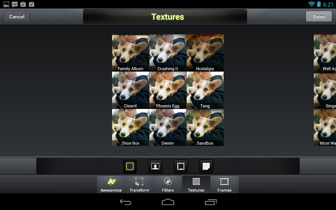Switch to the Filters tool
336x210 pixels.
[168, 185]
